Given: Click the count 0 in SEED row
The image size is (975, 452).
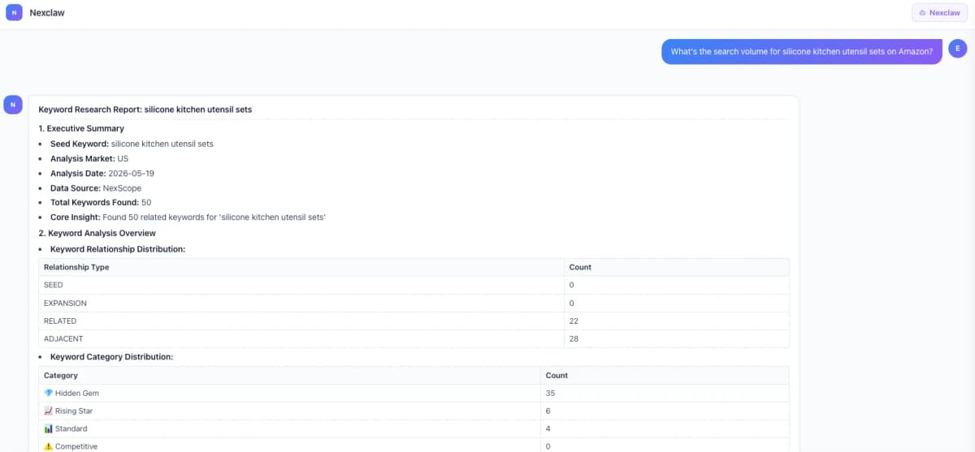Looking at the screenshot, I should (572, 285).
